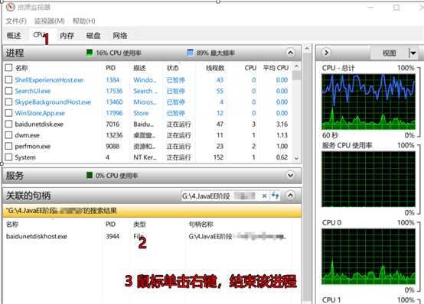Screen dimensions: 424x304
Task: Click the CPU - 总计 graph
Action: tap(368, 102)
